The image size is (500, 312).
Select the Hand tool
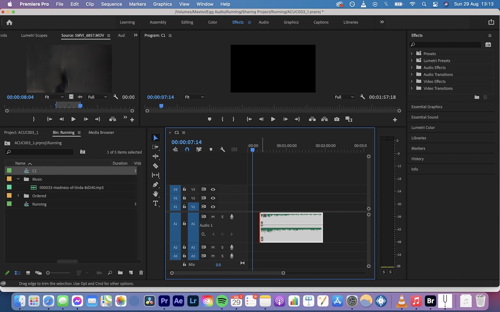[x=155, y=194]
